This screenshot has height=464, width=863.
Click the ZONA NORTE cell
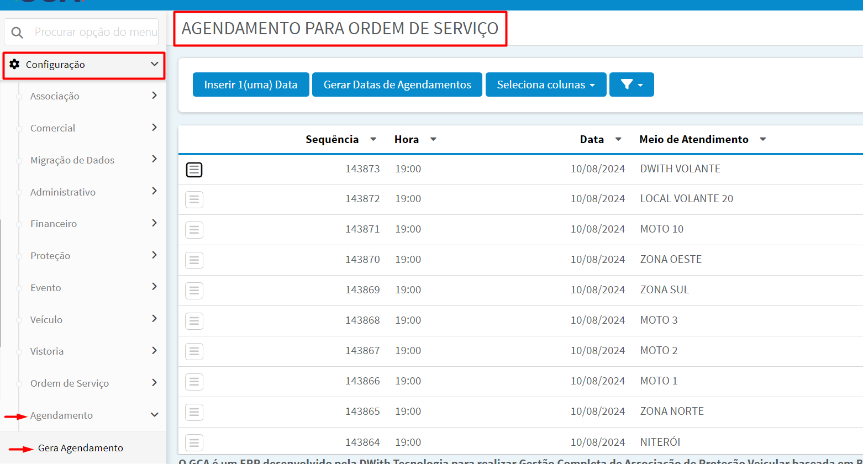click(x=672, y=411)
